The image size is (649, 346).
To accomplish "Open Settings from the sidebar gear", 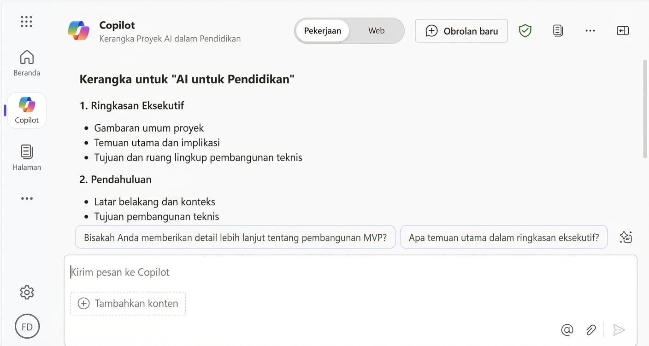I will click(26, 292).
